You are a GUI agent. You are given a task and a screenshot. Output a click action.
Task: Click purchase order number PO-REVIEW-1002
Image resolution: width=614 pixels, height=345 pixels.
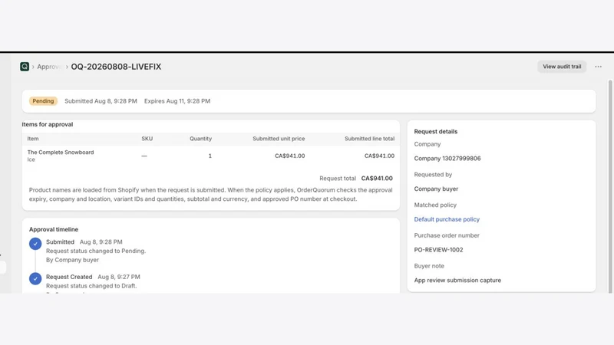coord(438,250)
